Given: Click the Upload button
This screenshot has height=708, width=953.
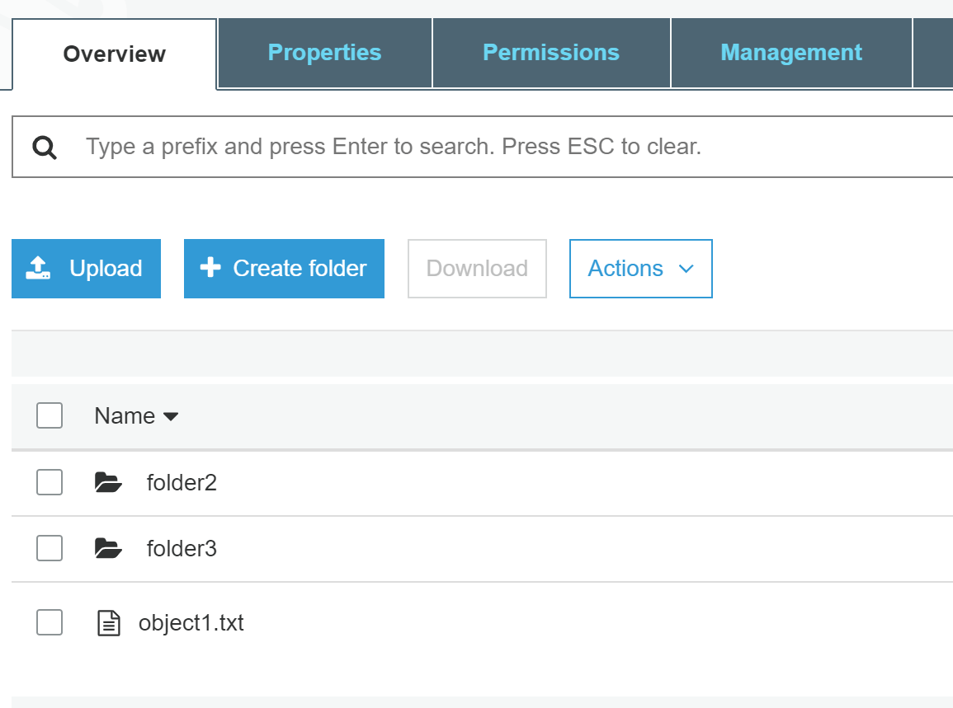Looking at the screenshot, I should (x=86, y=268).
